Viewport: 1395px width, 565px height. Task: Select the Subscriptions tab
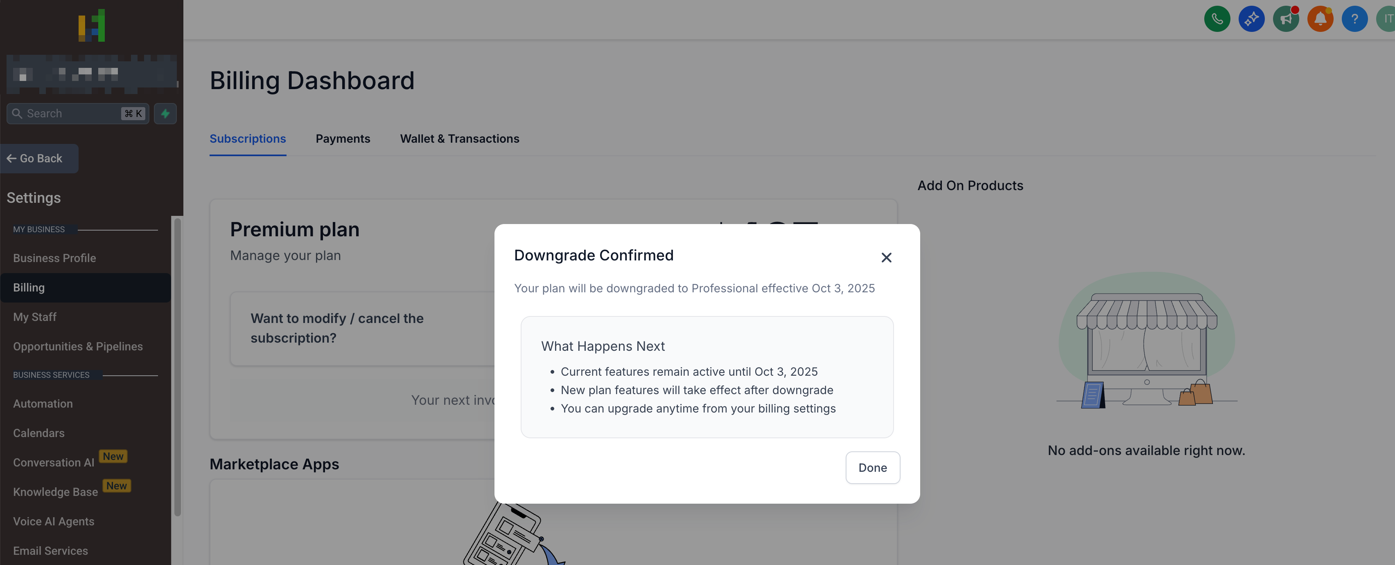point(248,139)
